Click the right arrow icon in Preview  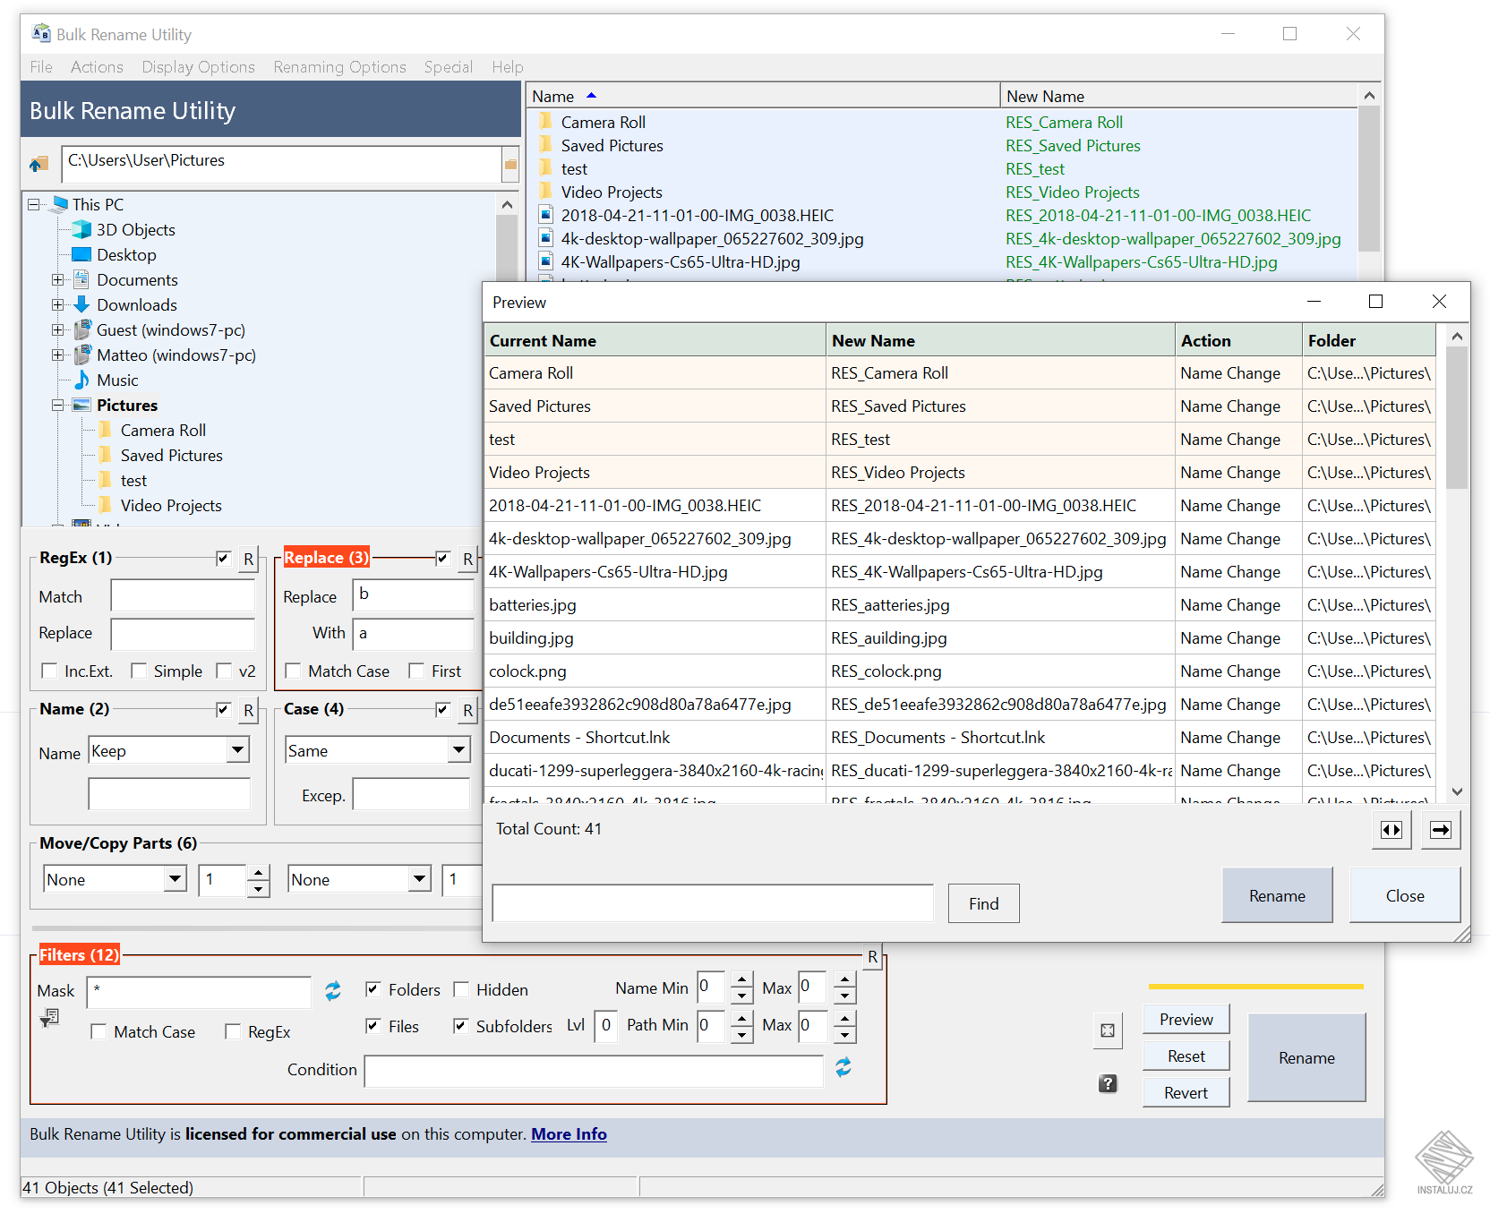[x=1441, y=830]
